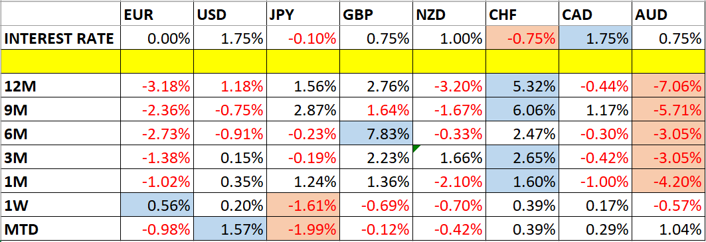Screen dimensions: 706x242
Task: Click the USD interest rate 1.75% cell
Action: (x=230, y=38)
